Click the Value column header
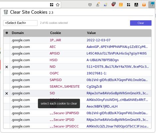Image resolution: width=156 pixels, height=133 pixels. point(91,33)
